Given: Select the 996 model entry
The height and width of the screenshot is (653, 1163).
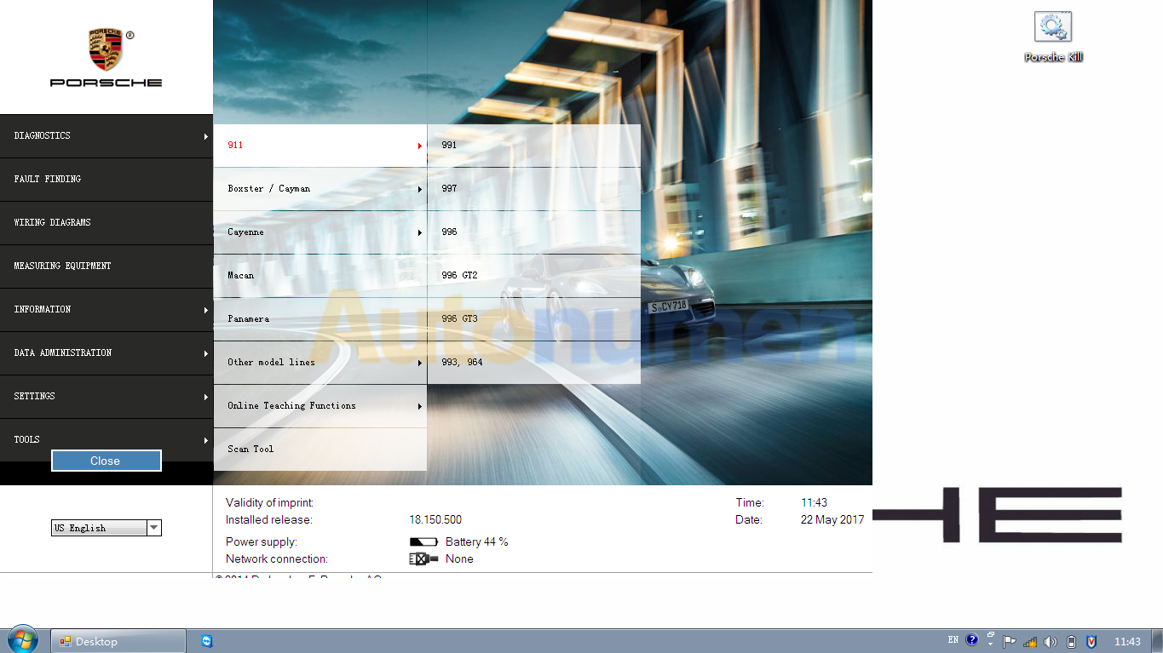Looking at the screenshot, I should click(533, 232).
